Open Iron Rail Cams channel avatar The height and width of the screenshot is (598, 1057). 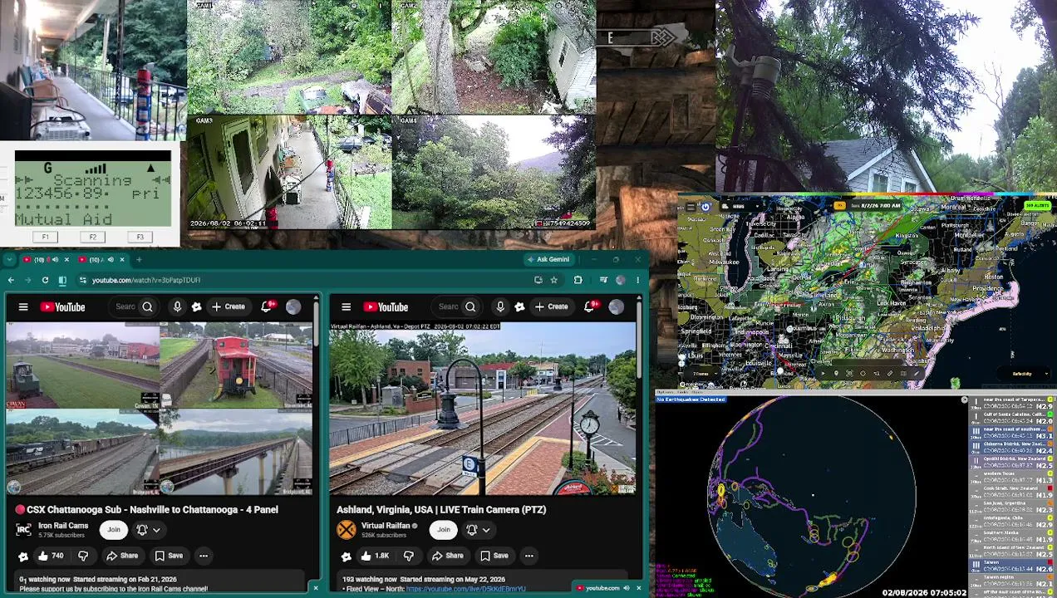click(23, 529)
